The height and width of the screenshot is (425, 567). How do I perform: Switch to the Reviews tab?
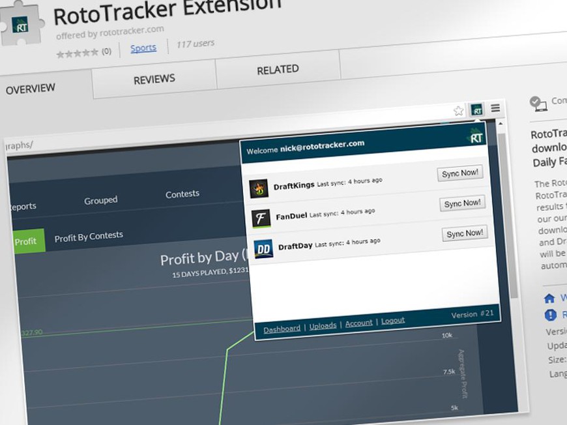click(154, 80)
